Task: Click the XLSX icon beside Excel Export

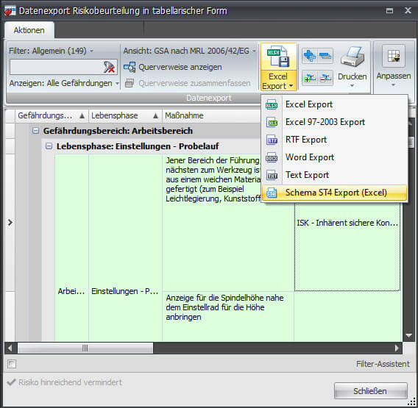Action: click(272, 105)
